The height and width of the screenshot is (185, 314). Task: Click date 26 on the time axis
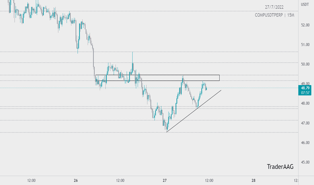tap(76, 180)
